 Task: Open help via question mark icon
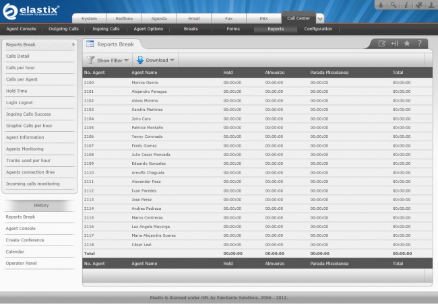click(419, 44)
